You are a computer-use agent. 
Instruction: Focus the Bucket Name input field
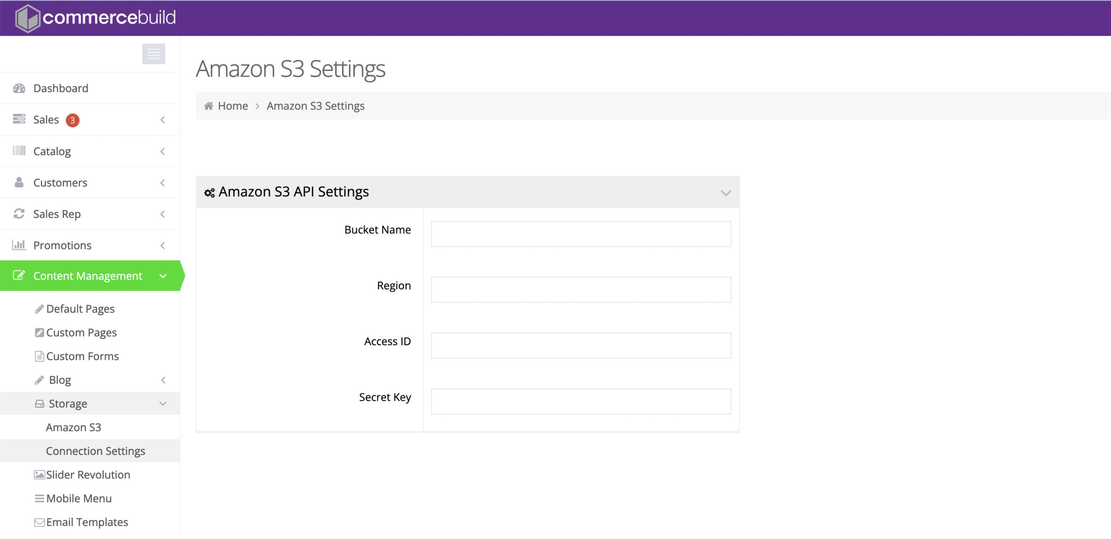click(581, 234)
